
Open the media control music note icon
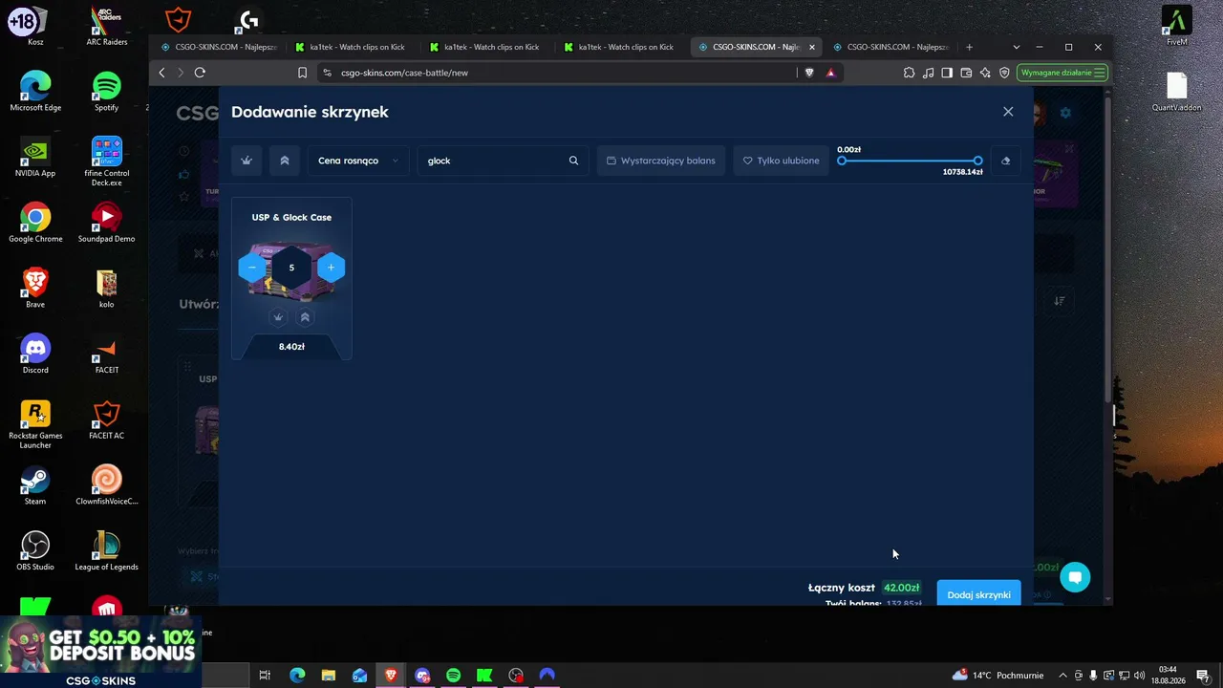coord(928,73)
